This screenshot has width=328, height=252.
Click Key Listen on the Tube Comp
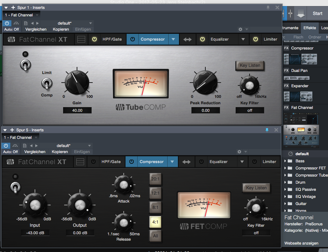pyautogui.click(x=250, y=65)
